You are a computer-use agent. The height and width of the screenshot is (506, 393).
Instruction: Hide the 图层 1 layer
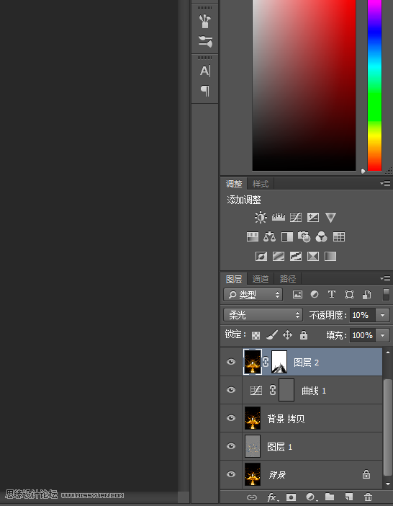pyautogui.click(x=231, y=446)
